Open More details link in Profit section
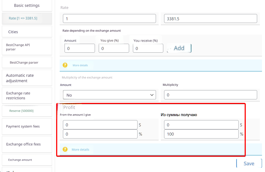Screen dimensions: 265x172 [x=80, y=150]
